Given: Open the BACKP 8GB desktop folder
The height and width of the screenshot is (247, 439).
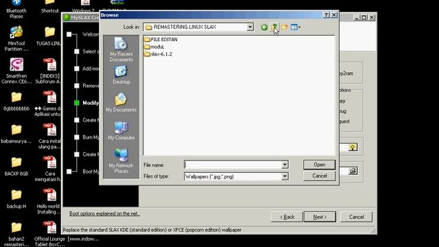Looking at the screenshot, I should coord(16,167).
